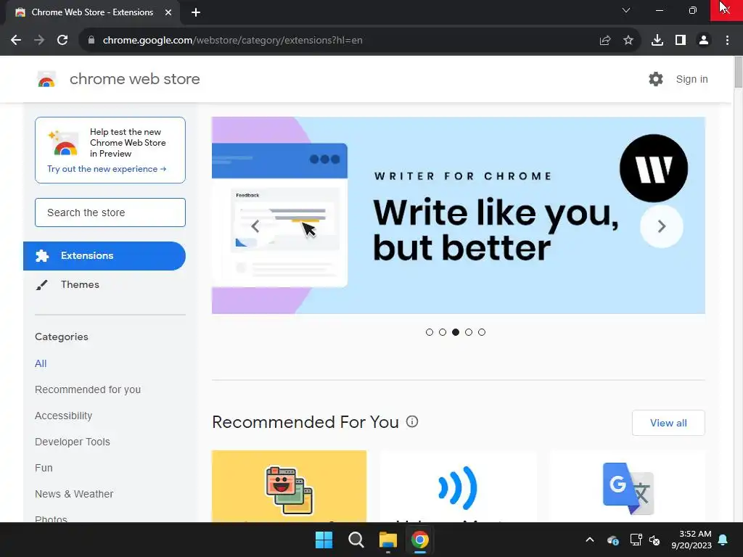The height and width of the screenshot is (557, 743).
Task: Open the notifications bell icon
Action: (x=723, y=540)
